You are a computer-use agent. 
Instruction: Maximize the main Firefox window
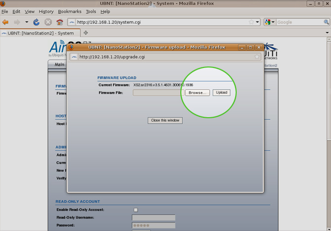[319, 3]
